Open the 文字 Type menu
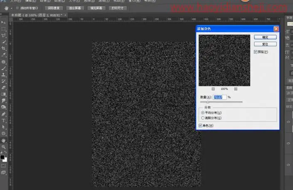 click(x=74, y=1)
